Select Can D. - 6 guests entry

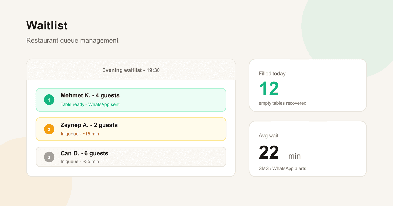pyautogui.click(x=131, y=157)
